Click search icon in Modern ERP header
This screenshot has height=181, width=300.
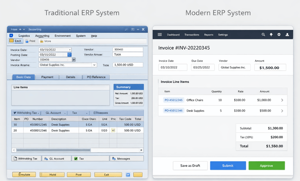click(263, 35)
